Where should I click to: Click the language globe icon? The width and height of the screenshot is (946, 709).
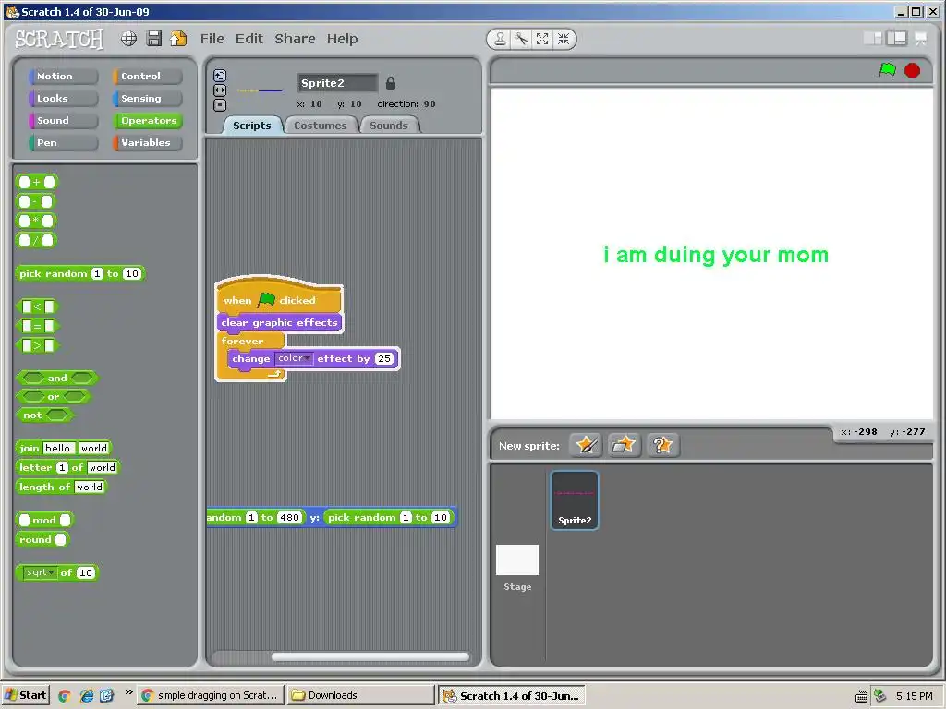coord(128,39)
